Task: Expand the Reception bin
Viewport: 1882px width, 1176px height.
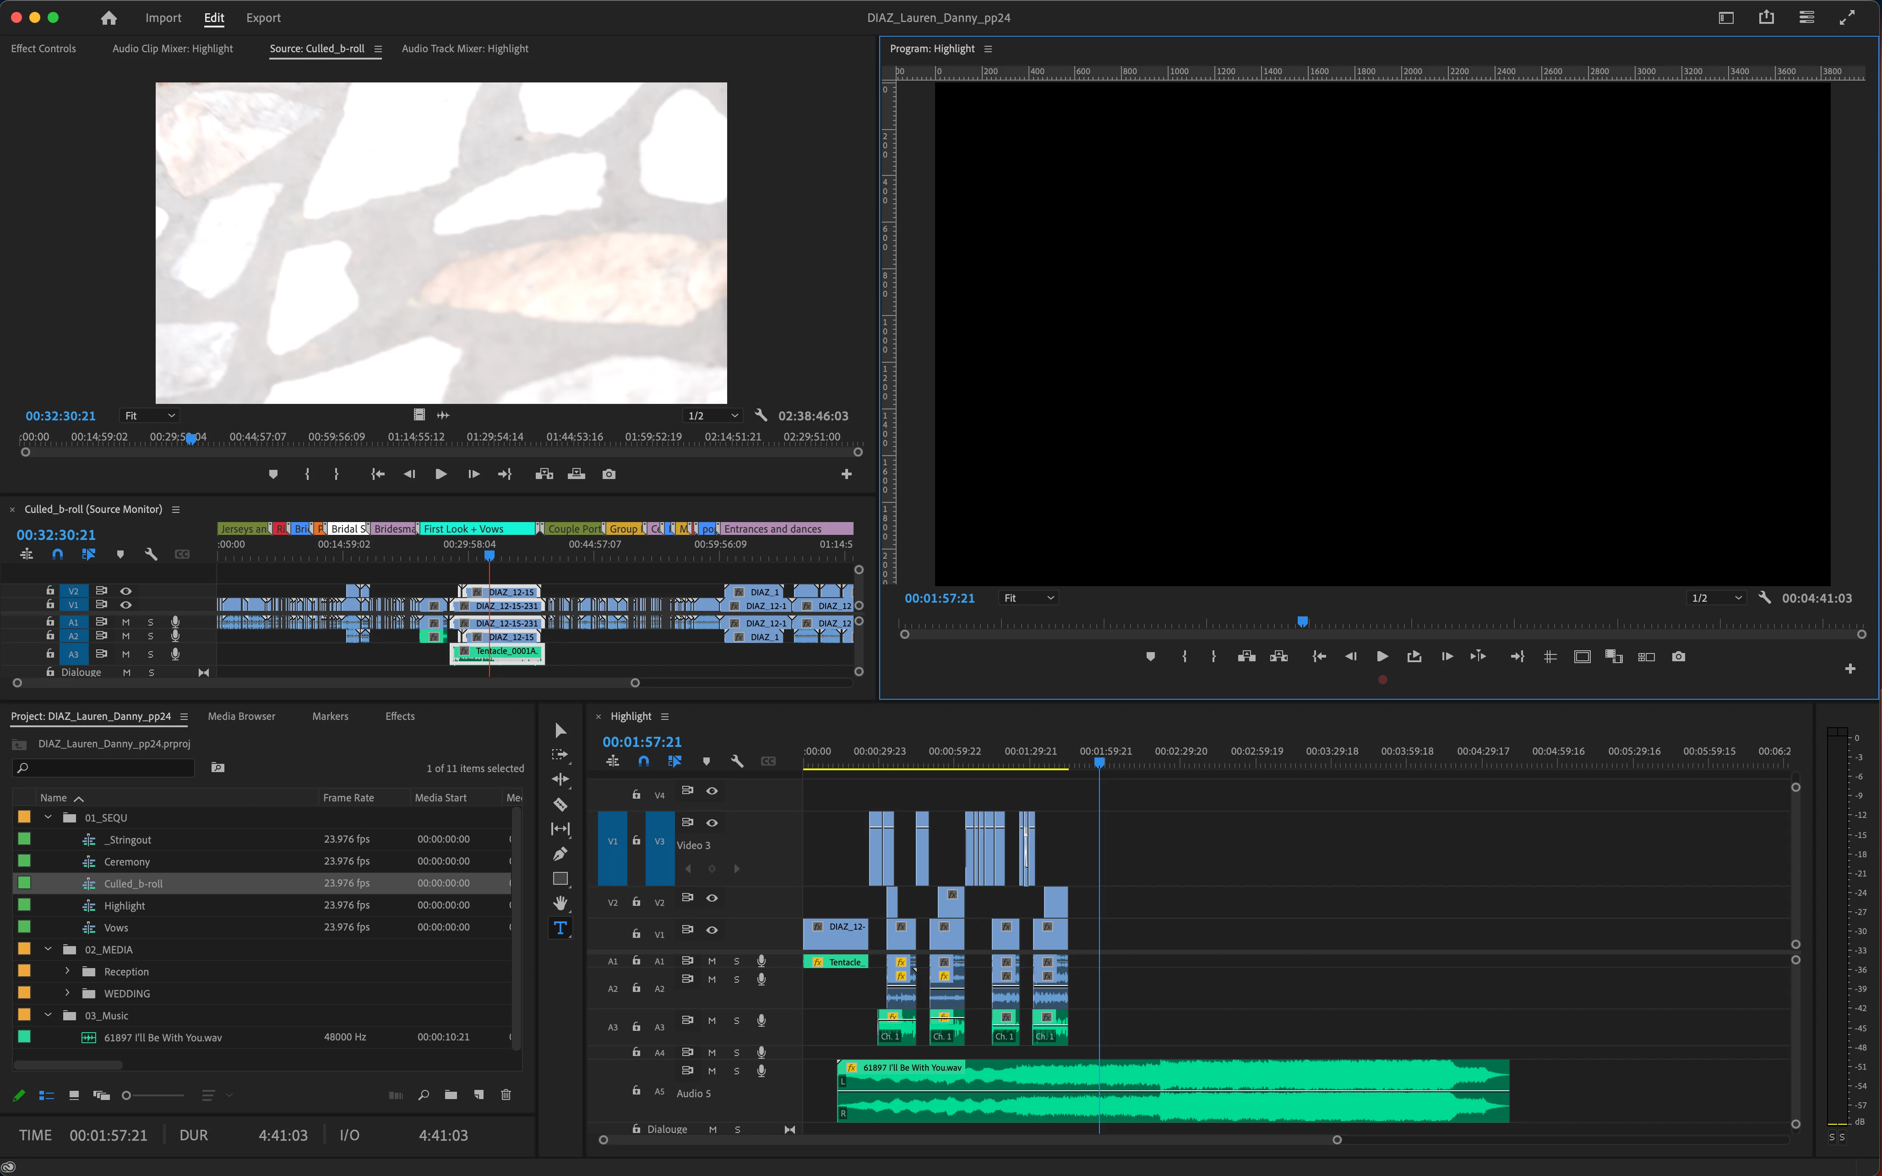Action: 68,971
